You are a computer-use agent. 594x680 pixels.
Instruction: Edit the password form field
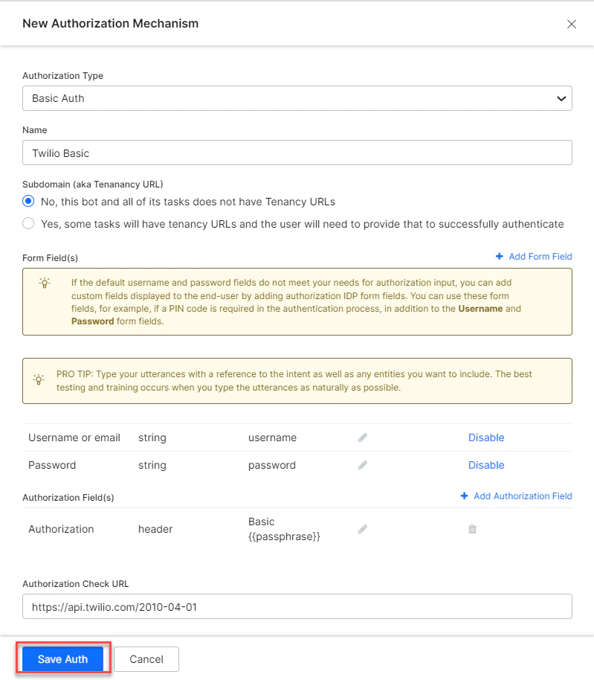point(362,465)
